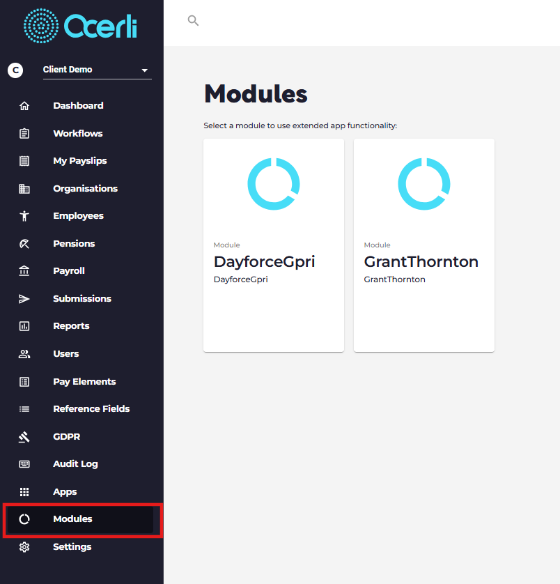The width and height of the screenshot is (560, 584).
Task: Click the Audit Log keyboard icon
Action: pos(24,464)
